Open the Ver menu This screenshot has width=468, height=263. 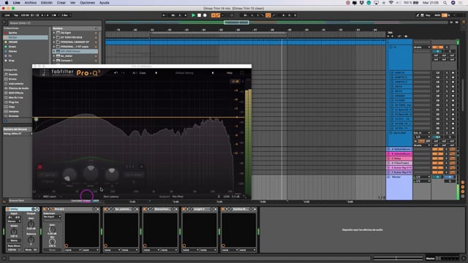[x=72, y=3]
